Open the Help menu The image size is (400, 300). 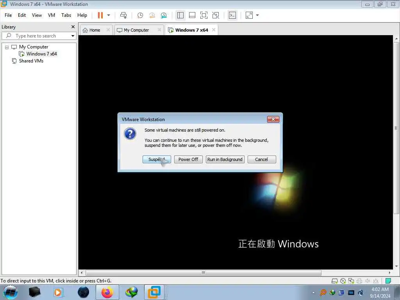click(x=82, y=15)
